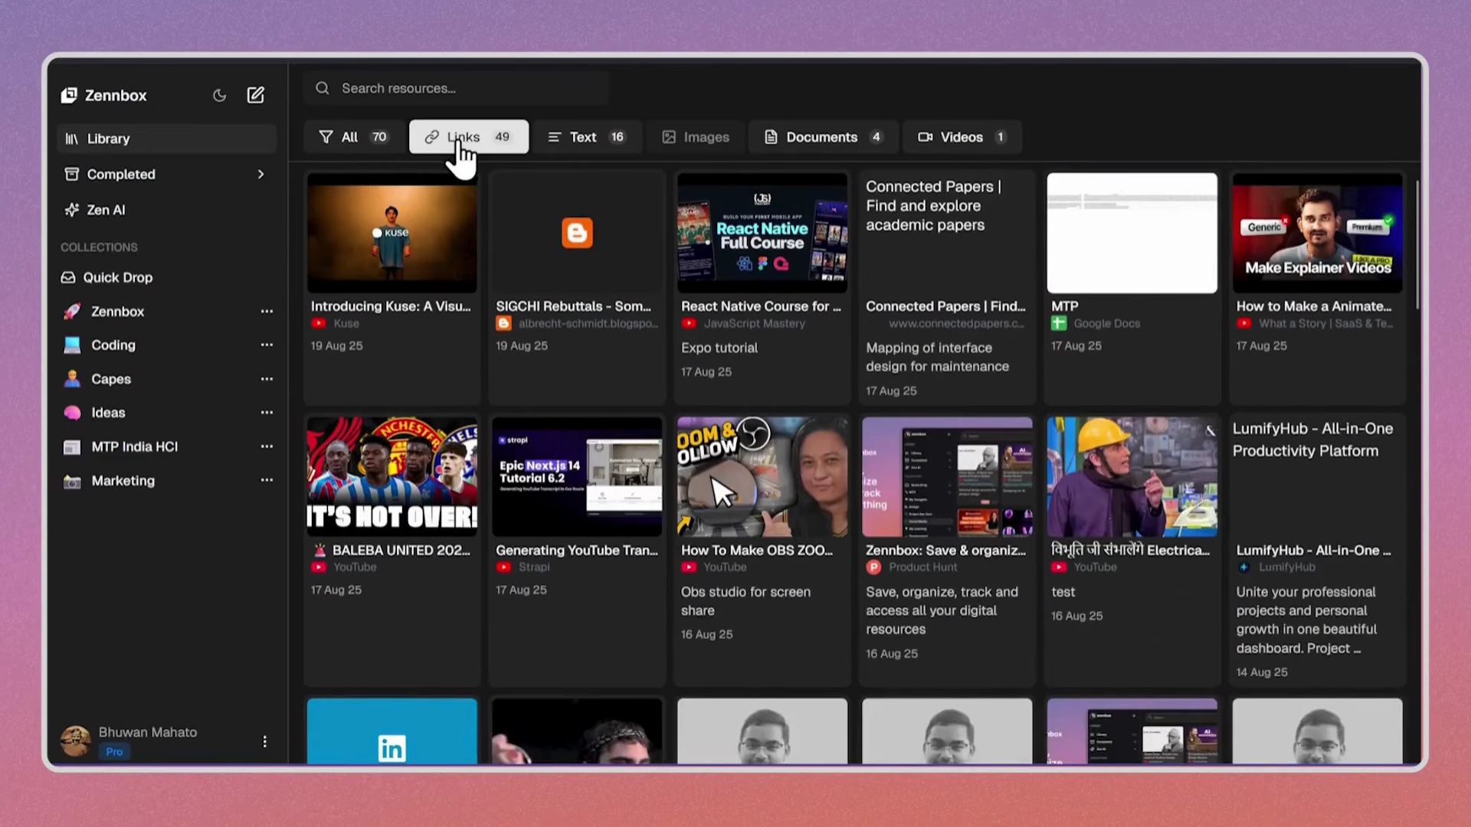The image size is (1471, 827).
Task: Click Blogger icon on SIGCHI Rebuttals card
Action: (577, 233)
